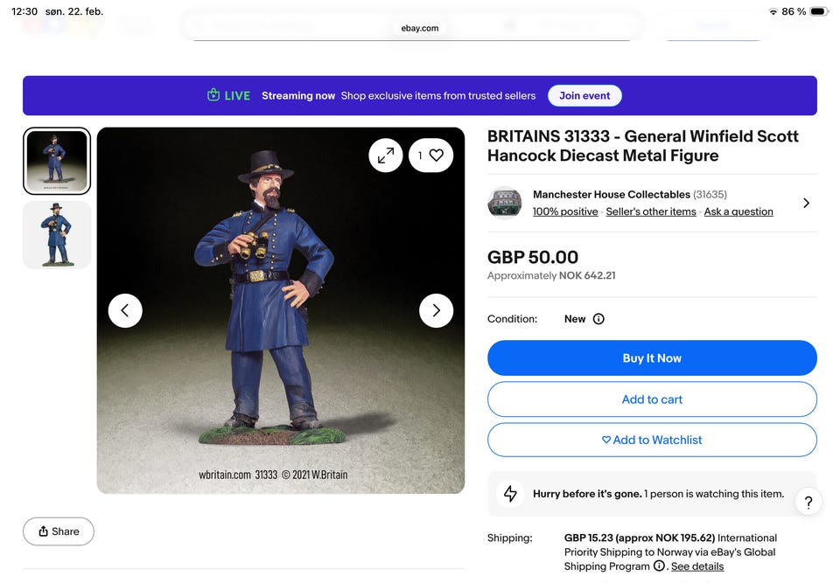Toggle Add to Watchlist
Image resolution: width=840 pixels, height=583 pixels.
point(652,441)
